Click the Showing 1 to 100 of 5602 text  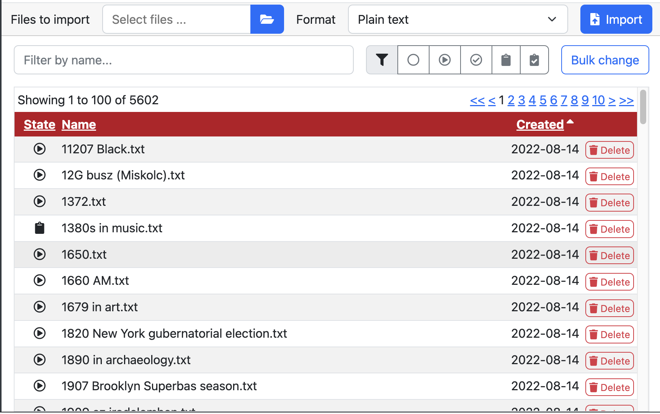click(x=88, y=100)
